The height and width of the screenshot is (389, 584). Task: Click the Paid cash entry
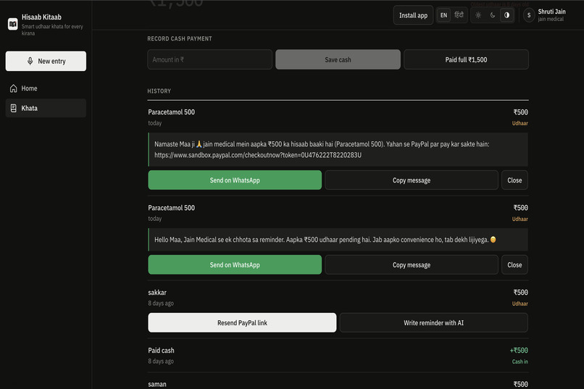point(338,356)
